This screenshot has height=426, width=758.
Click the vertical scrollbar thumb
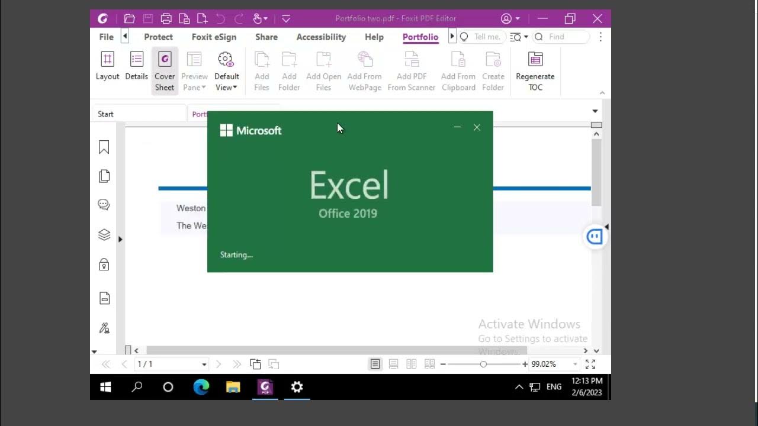(x=596, y=172)
